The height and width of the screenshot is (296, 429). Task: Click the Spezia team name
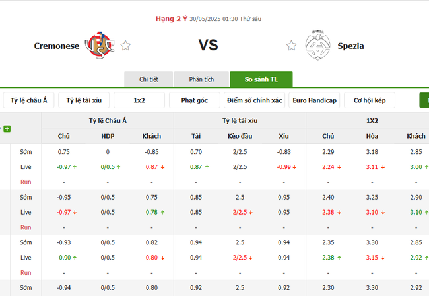tap(350, 46)
